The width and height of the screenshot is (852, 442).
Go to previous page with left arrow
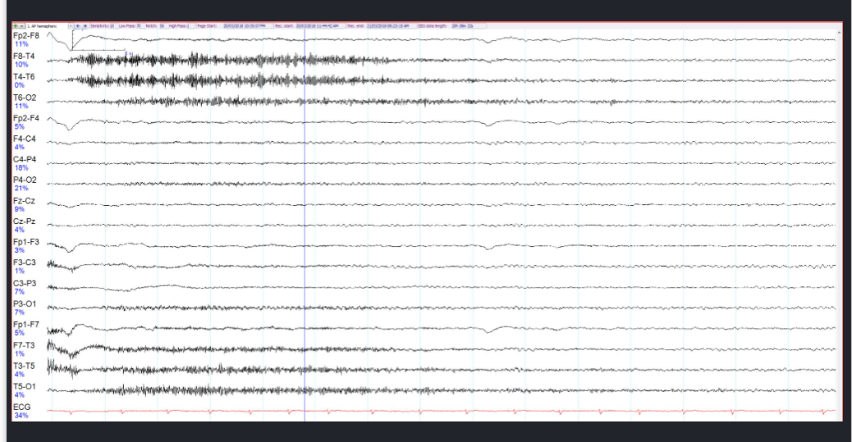[x=78, y=25]
